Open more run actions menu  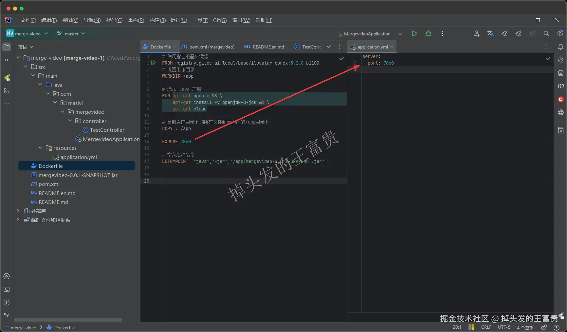[442, 33]
